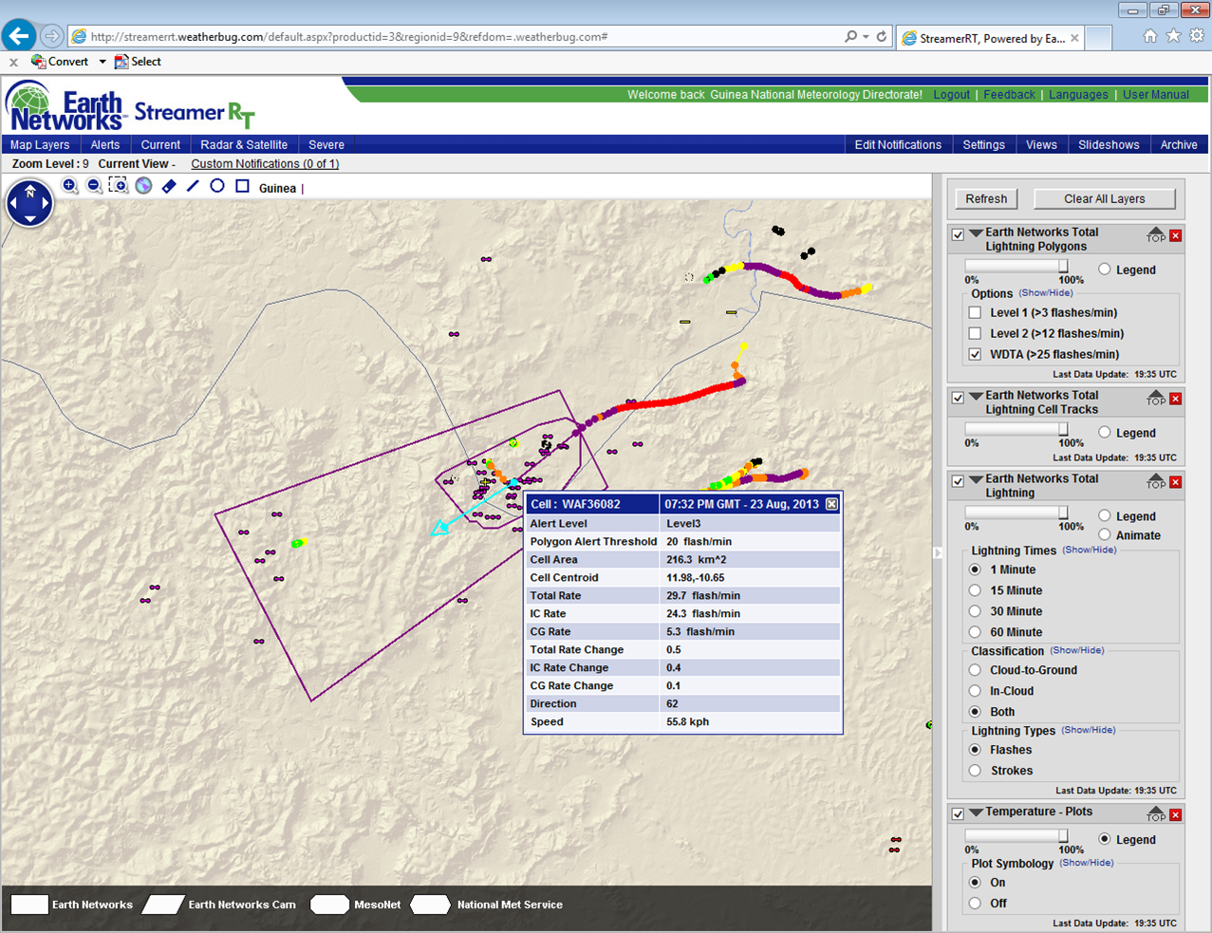Turn Plot Symbology Off radio

coord(975,904)
